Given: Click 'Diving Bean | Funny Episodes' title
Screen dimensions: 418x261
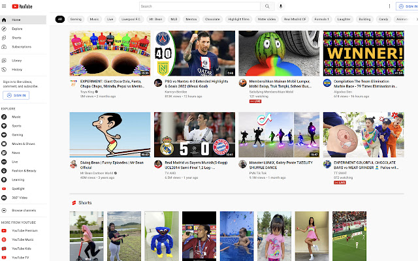Looking at the screenshot, I should click(x=112, y=165).
